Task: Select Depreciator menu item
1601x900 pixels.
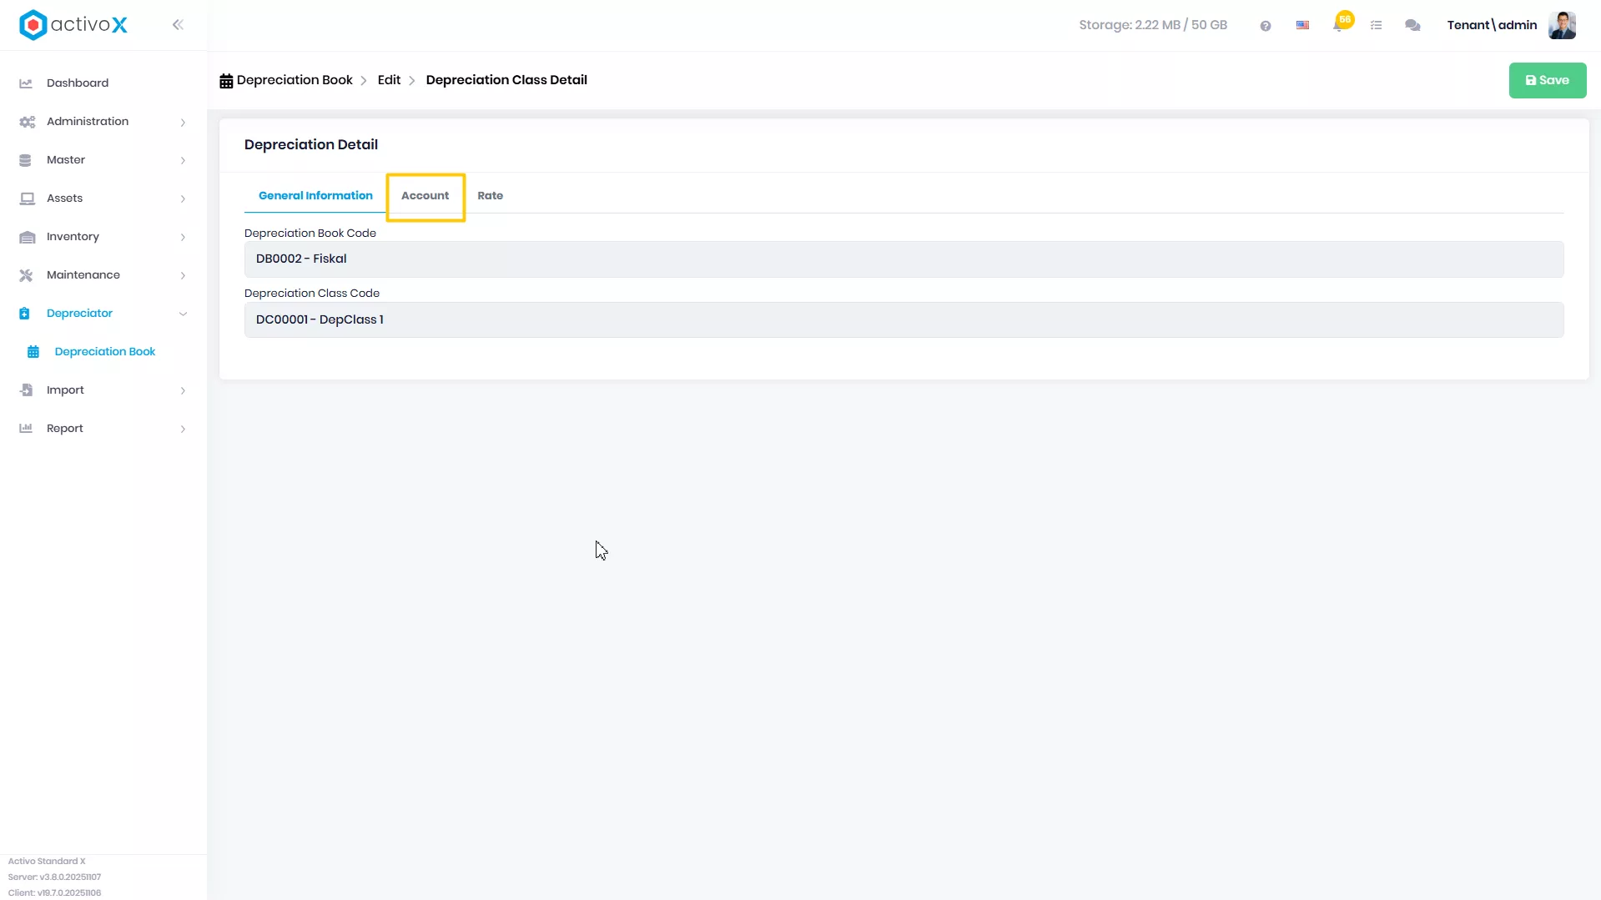Action: (79, 314)
